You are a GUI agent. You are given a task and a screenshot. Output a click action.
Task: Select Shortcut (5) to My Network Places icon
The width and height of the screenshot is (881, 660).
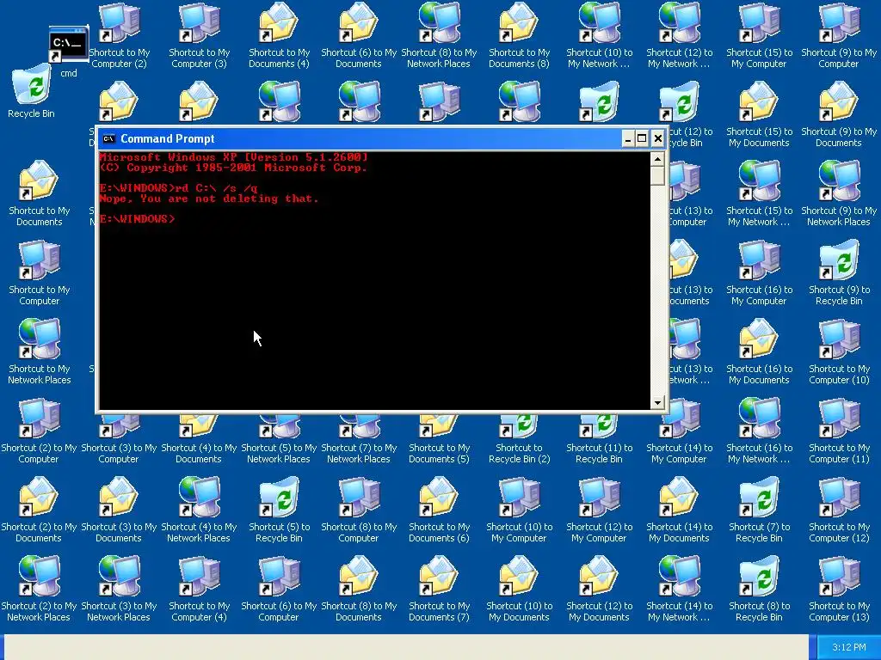pyautogui.click(x=279, y=428)
